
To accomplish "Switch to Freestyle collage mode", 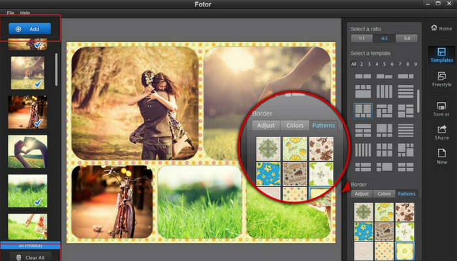I will point(441,79).
